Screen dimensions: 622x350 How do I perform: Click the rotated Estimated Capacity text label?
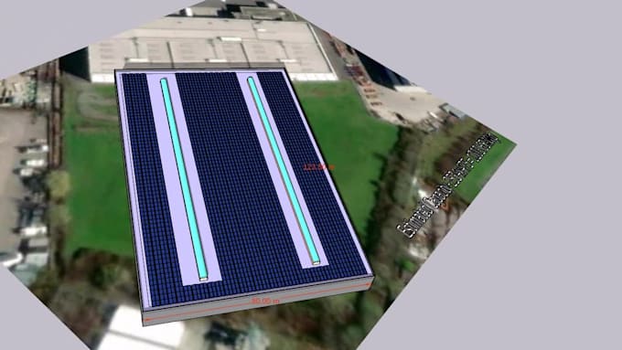[447, 186]
